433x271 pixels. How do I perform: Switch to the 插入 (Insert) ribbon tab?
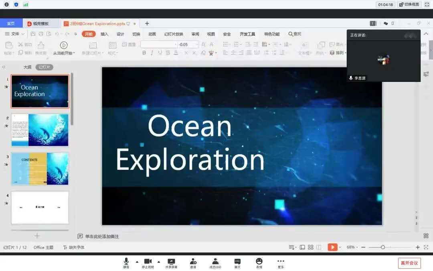[105, 34]
